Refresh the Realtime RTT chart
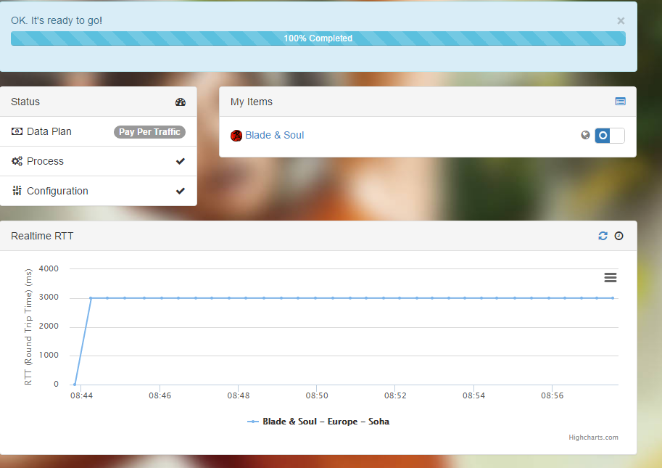This screenshot has height=468, width=662. [x=603, y=236]
